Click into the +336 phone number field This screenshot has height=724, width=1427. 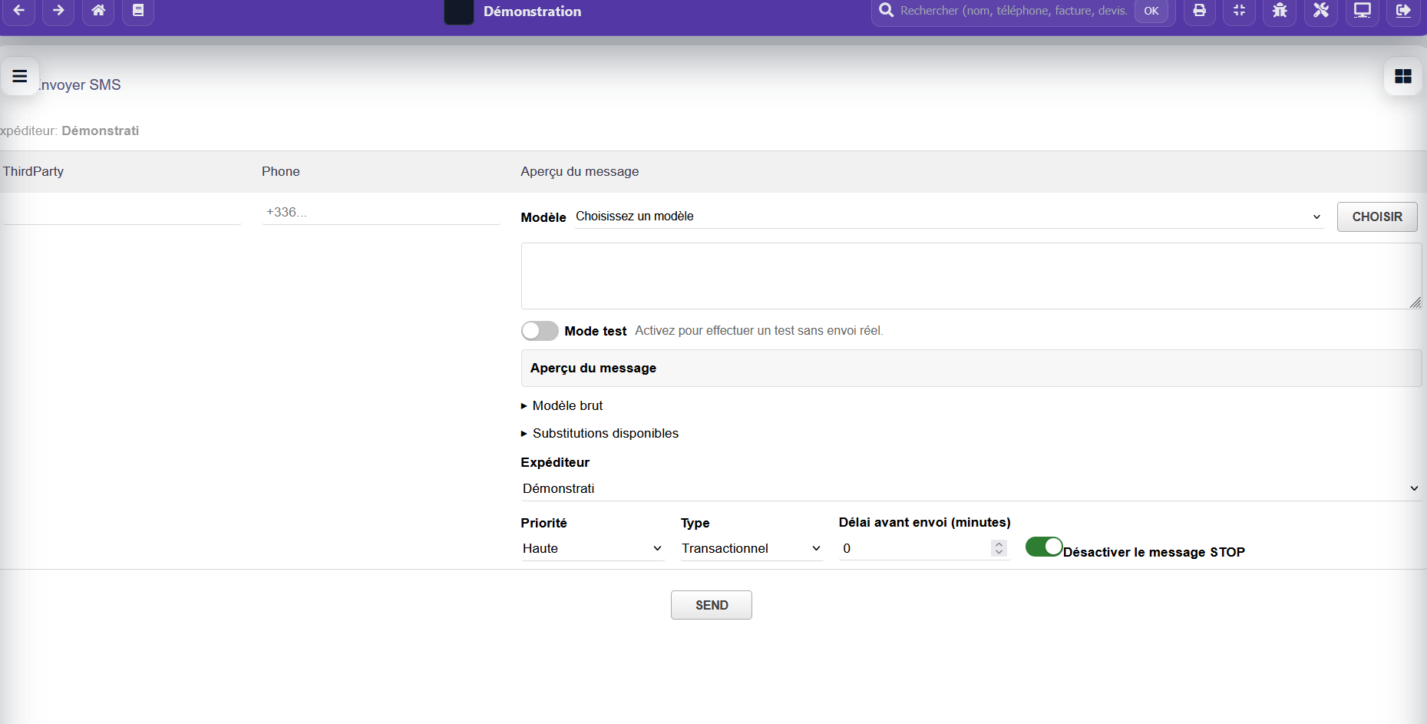[x=381, y=213]
